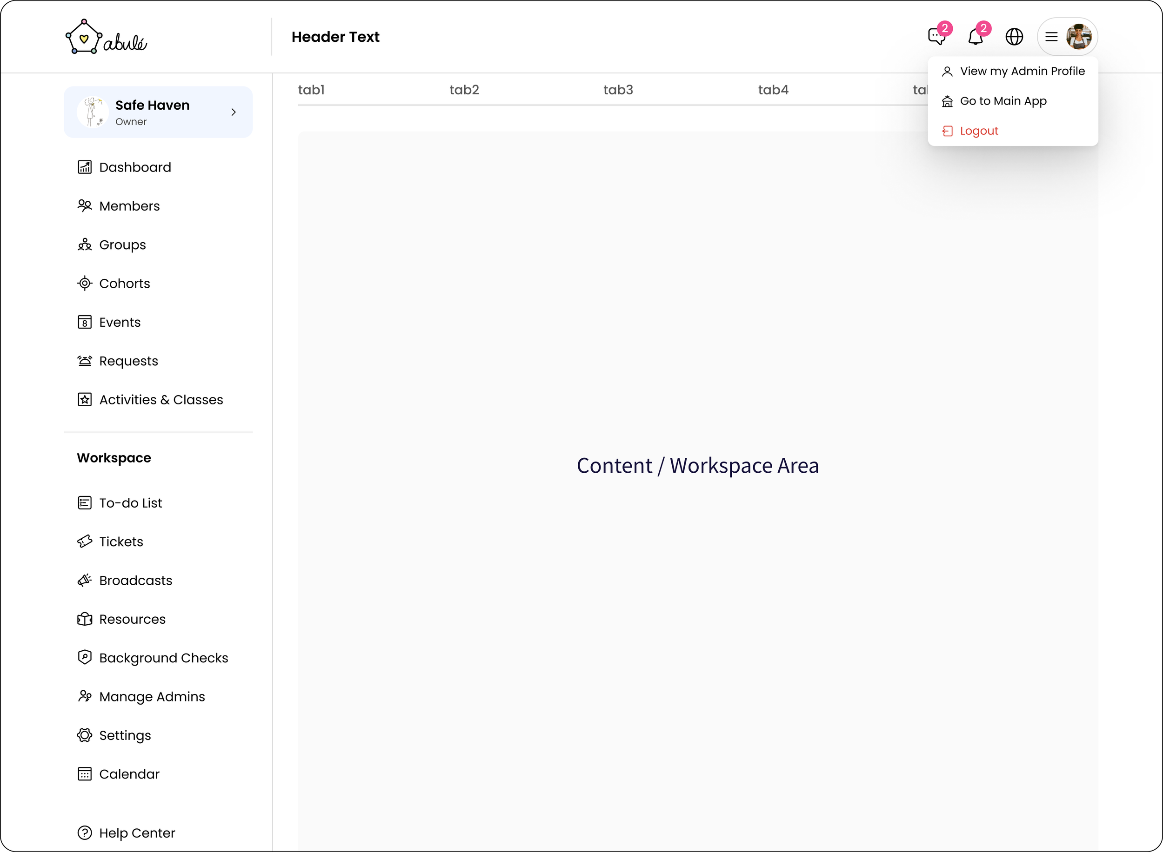Screen dimensions: 1163x852
Task: Click the red Logout option
Action: [978, 131]
